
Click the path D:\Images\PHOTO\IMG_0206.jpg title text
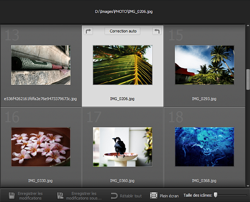point(124,12)
